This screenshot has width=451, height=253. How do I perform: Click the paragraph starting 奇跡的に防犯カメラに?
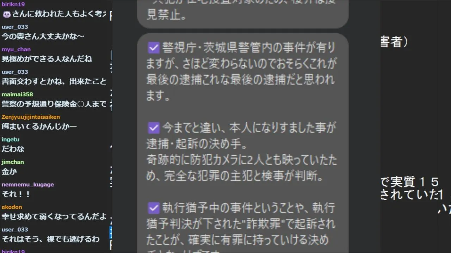[241, 168]
